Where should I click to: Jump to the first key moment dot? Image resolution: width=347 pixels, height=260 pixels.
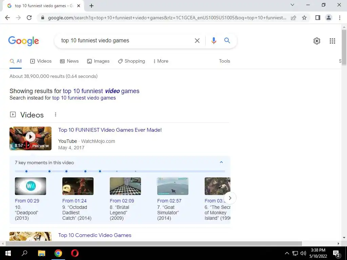click(26, 171)
